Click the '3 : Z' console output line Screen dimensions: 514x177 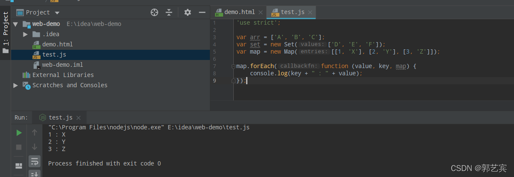(x=57, y=149)
